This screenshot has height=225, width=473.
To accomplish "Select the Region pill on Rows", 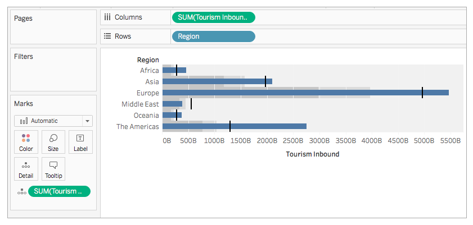I will (214, 36).
